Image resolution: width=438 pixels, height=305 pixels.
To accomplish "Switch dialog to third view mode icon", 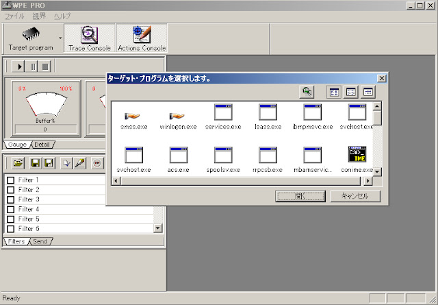I will pyautogui.click(x=368, y=92).
